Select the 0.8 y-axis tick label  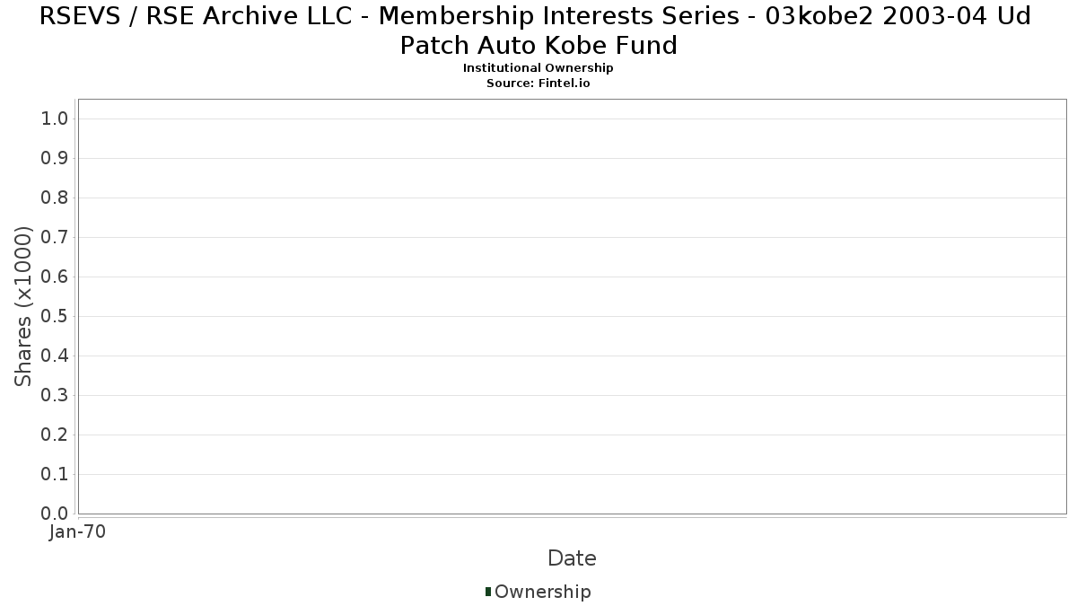pos(56,198)
